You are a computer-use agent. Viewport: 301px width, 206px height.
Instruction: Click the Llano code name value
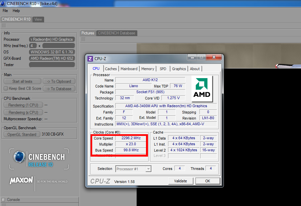[x=133, y=86]
